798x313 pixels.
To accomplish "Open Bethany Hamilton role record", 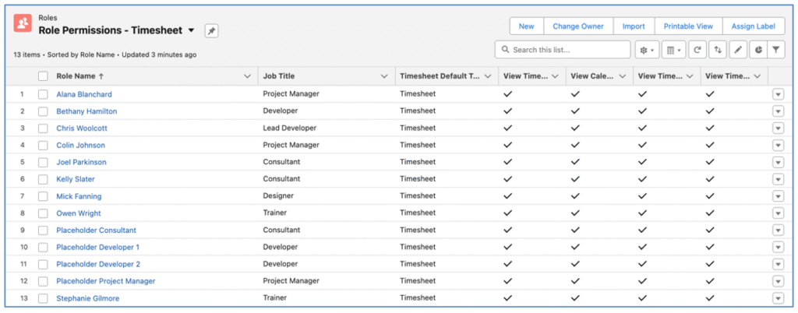I will (x=87, y=111).
